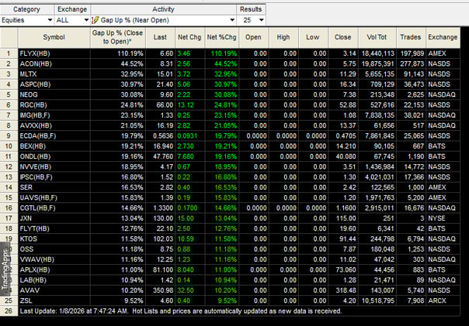Select the LAB(HB) symbol

[x=33, y=280]
